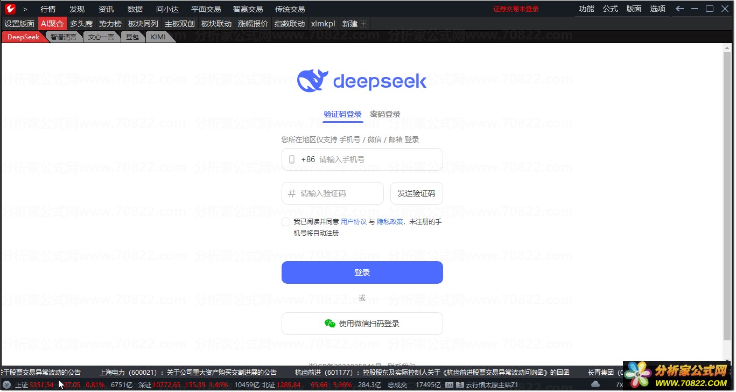Click the phone icon in number field
This screenshot has width=736, height=392.
coord(292,159)
